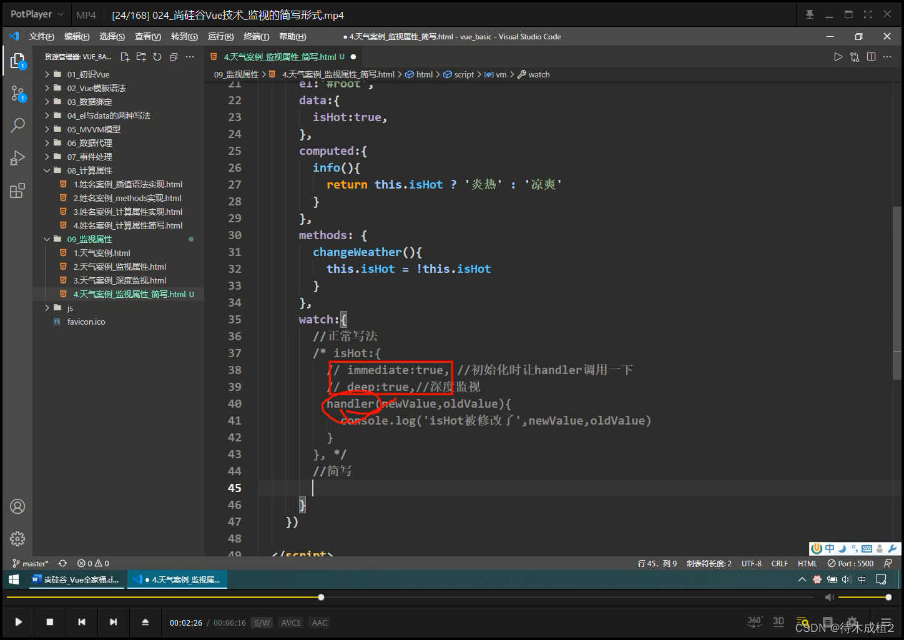
Task: Mute the PotPlayer volume speaker
Action: [829, 598]
